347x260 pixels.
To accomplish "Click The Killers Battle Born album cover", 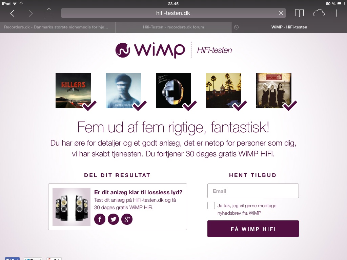I will point(73,91).
